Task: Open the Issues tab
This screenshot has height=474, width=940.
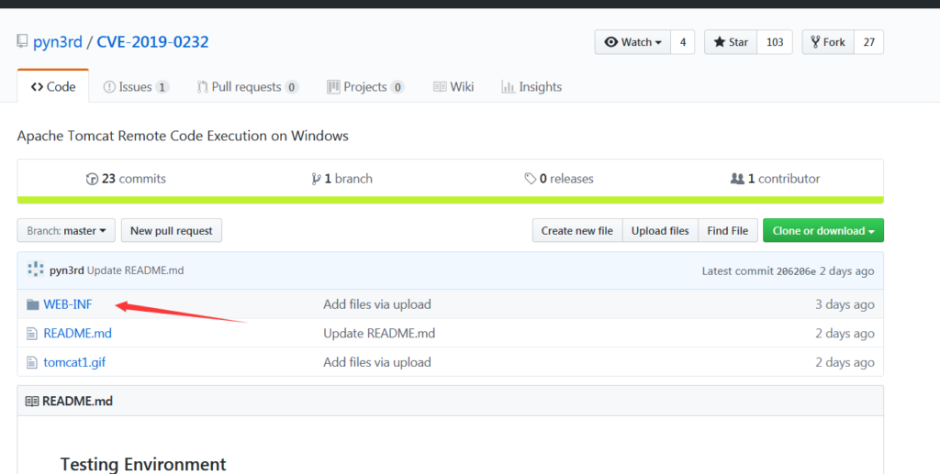Action: pos(136,87)
